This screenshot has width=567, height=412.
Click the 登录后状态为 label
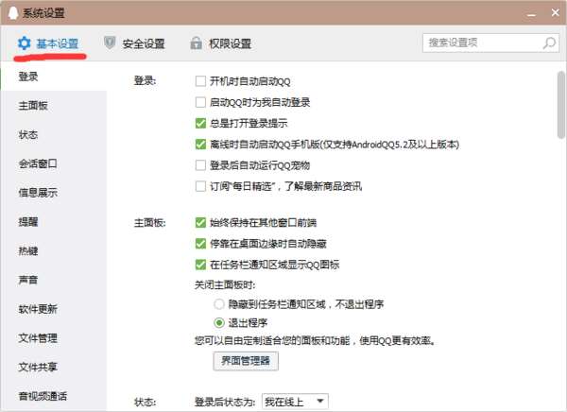(x=225, y=402)
